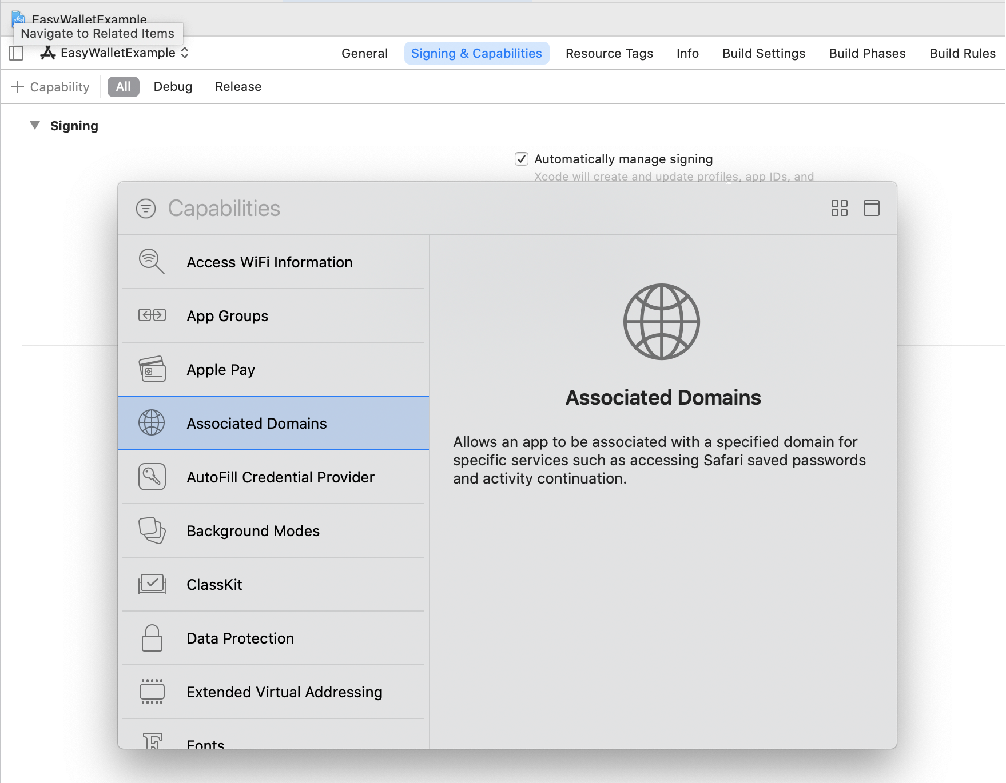Switch capabilities library to grid view
The image size is (1006, 783).
[x=840, y=208]
